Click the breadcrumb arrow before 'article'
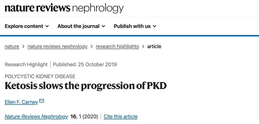 point(143,47)
